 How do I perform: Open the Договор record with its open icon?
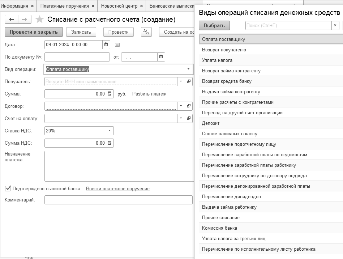tap(189, 106)
